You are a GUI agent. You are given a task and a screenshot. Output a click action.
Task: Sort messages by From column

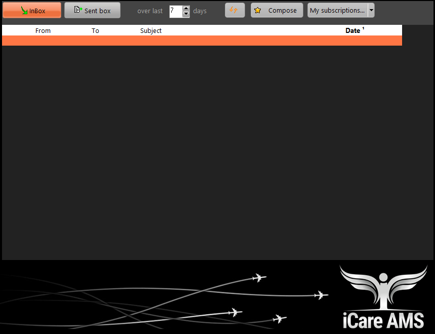43,30
